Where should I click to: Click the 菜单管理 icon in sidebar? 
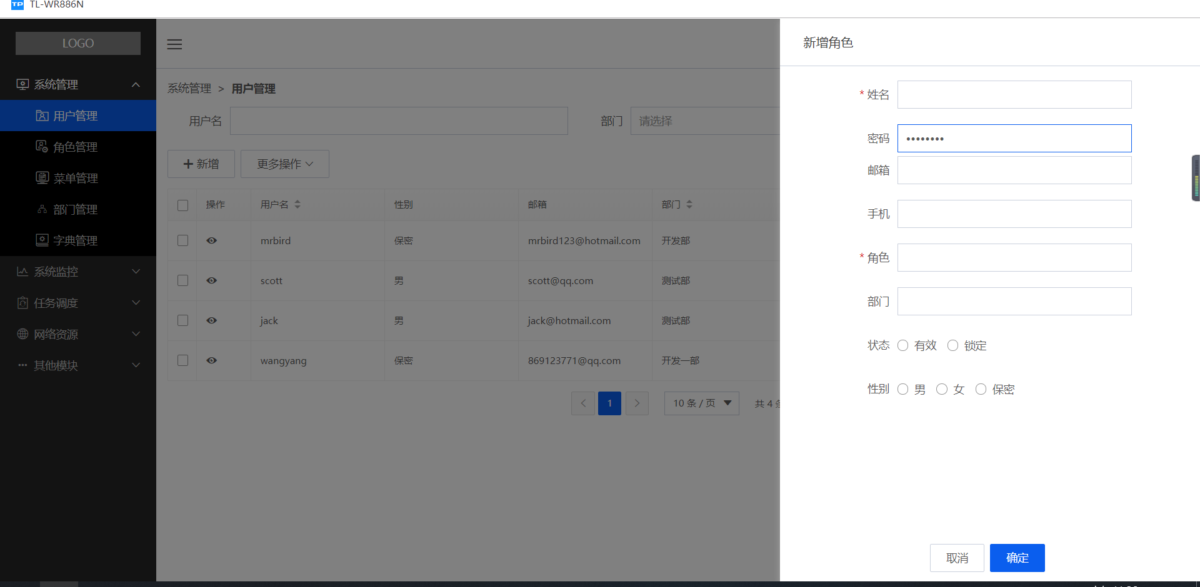click(41, 178)
